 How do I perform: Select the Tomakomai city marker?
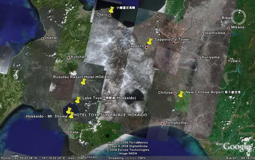pyautogui.click(x=163, y=124)
